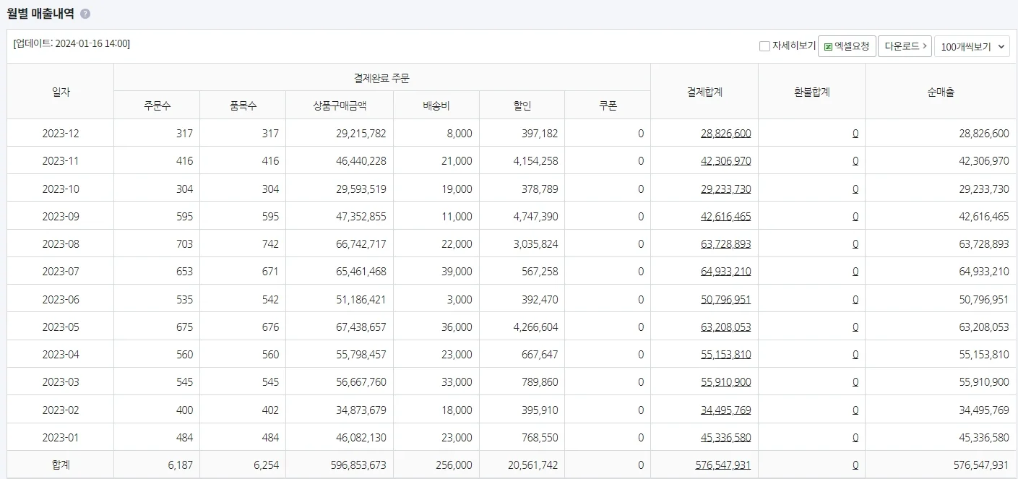This screenshot has height=479, width=1018.
Task: Open the 2023-08 refund total 0 link
Action: click(855, 243)
